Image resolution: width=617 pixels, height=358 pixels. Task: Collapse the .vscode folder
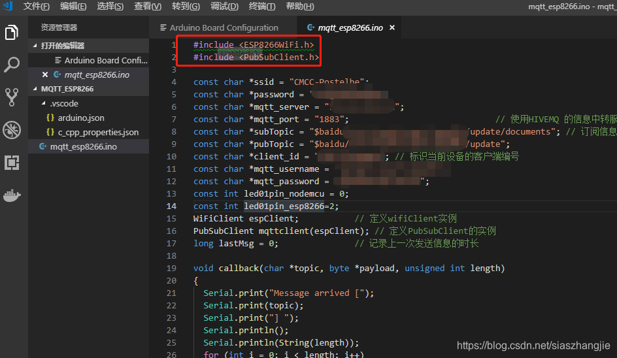point(44,103)
